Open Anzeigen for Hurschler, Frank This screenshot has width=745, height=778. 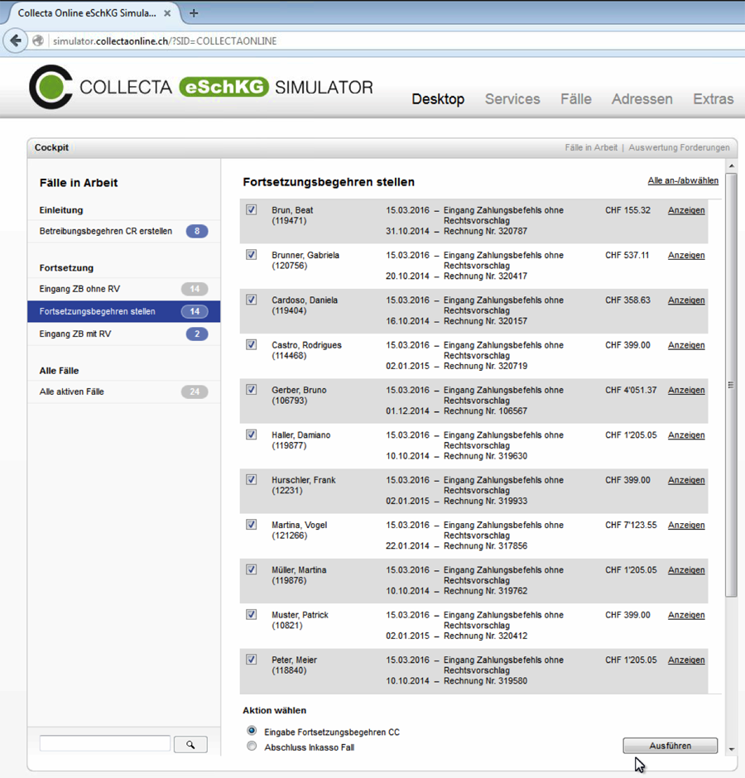click(686, 480)
